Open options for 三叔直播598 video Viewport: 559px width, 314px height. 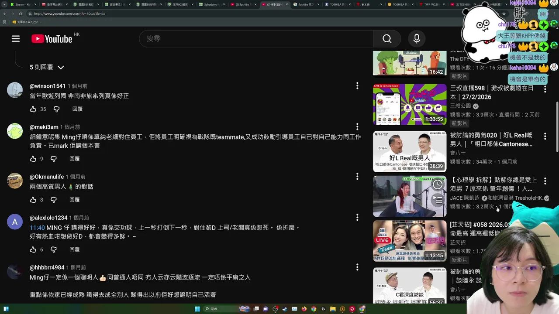545,89
